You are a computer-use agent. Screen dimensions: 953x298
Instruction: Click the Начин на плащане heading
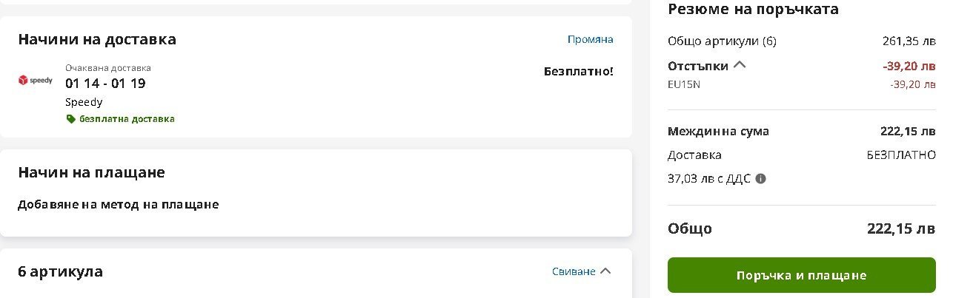(x=91, y=172)
